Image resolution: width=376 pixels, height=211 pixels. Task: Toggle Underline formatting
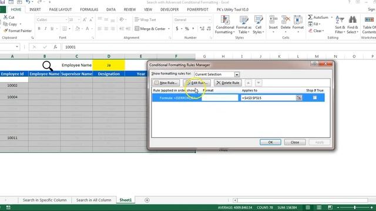[x=52, y=29]
